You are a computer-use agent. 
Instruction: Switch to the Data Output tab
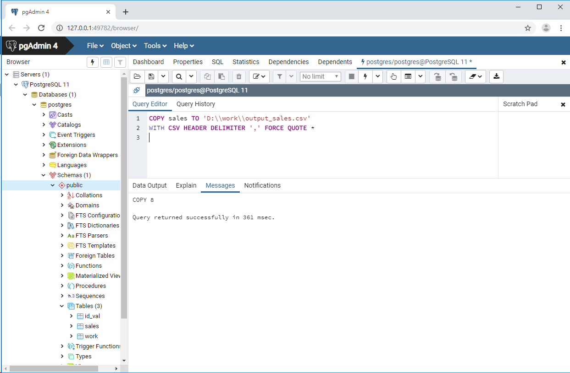click(149, 185)
